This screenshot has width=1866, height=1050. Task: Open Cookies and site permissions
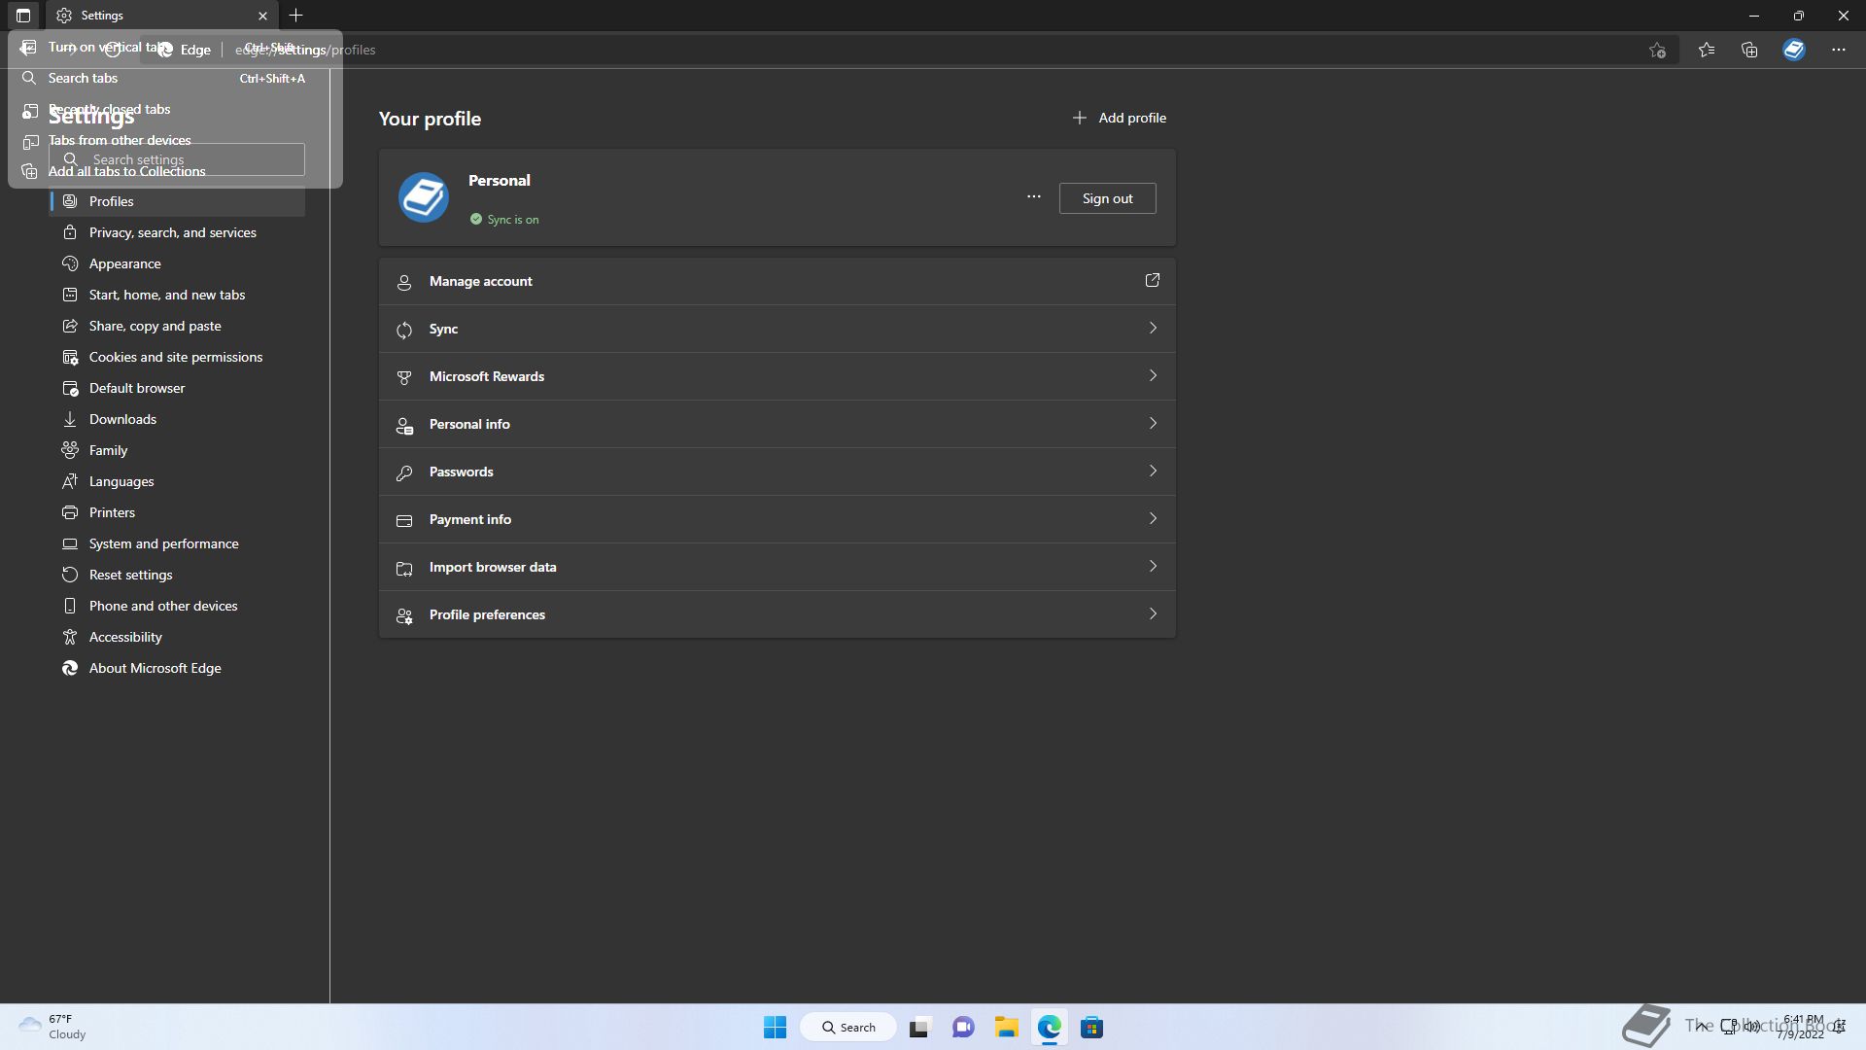pos(177,357)
